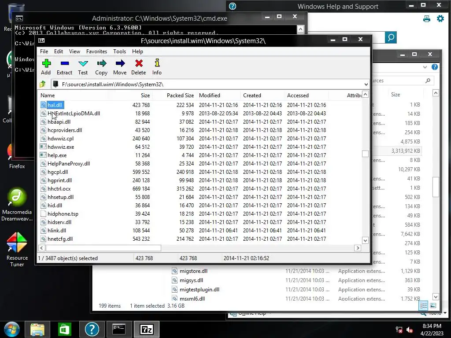This screenshot has height=338, width=451.
Task: Click the 7-Zip title bar app icon
Action: [42, 40]
